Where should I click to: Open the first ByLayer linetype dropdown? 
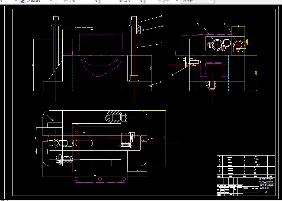[x=141, y=1]
